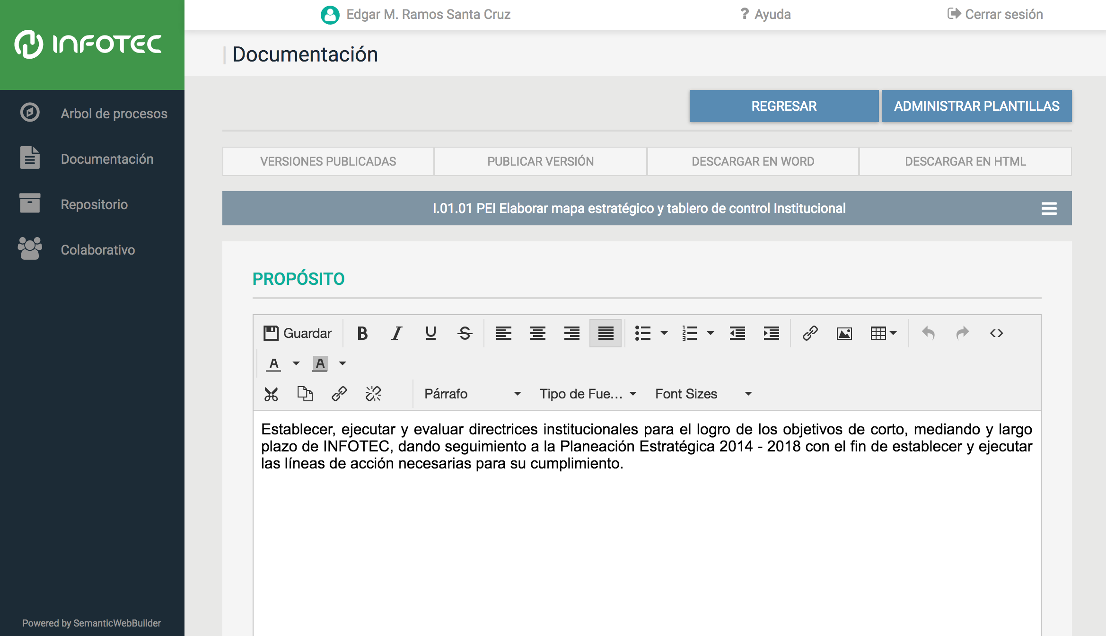Screen dimensions: 1106x636
Task: Click the INFOTEC logo
Action: tap(88, 44)
